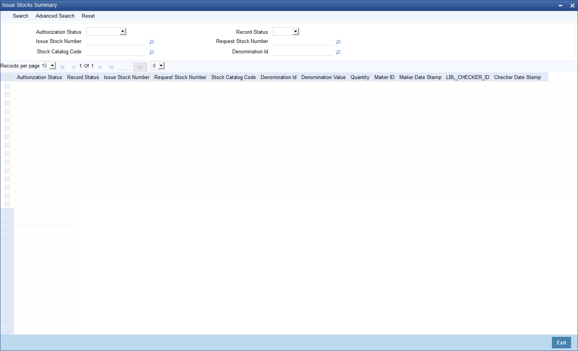The image size is (578, 351).
Task: Change Records per page dropdown
Action: [48, 66]
